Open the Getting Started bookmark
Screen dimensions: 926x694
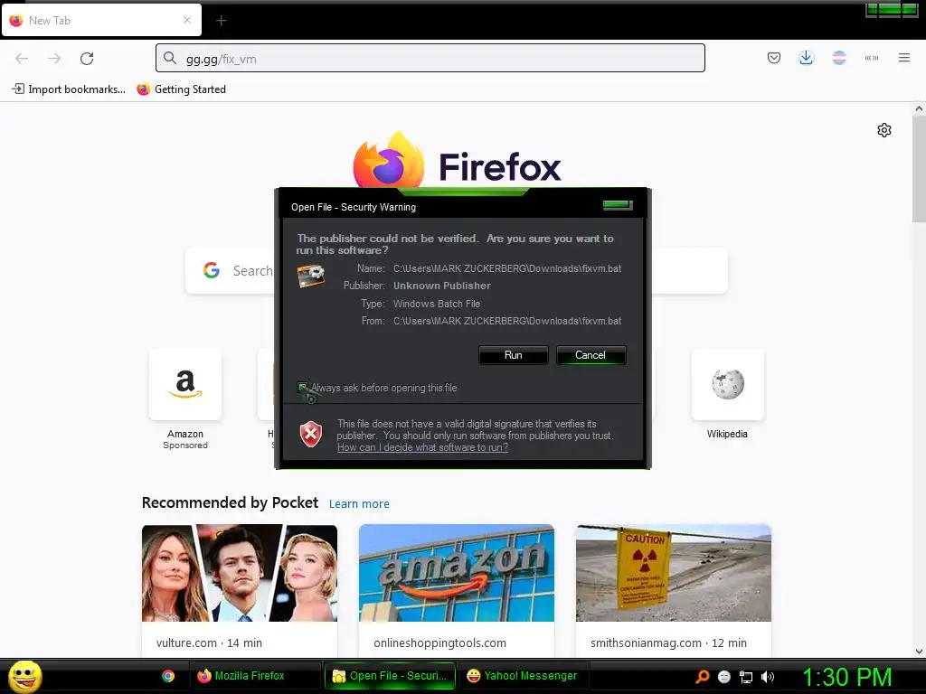tap(181, 89)
